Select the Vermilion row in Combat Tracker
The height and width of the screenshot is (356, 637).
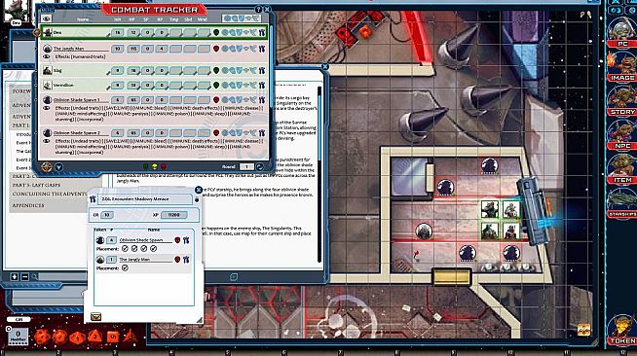point(153,86)
